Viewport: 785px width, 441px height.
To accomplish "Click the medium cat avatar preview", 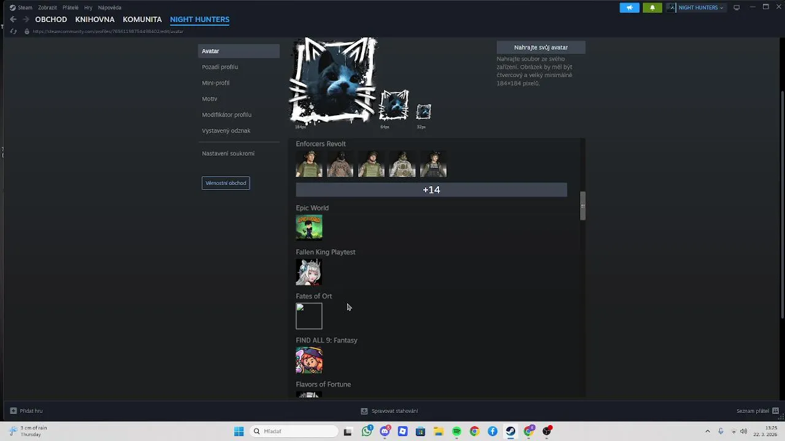I will pos(394,105).
